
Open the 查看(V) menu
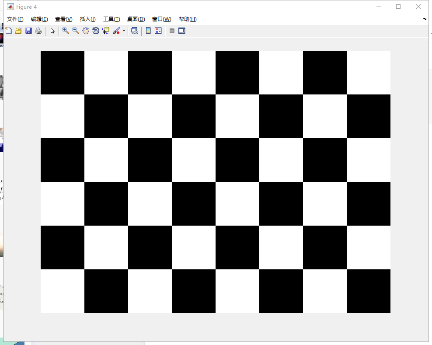(x=64, y=19)
